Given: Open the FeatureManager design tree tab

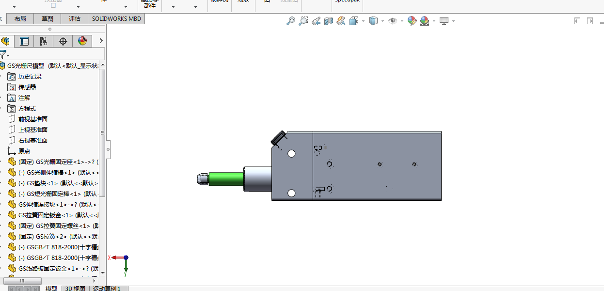Looking at the screenshot, I should click(5, 41).
